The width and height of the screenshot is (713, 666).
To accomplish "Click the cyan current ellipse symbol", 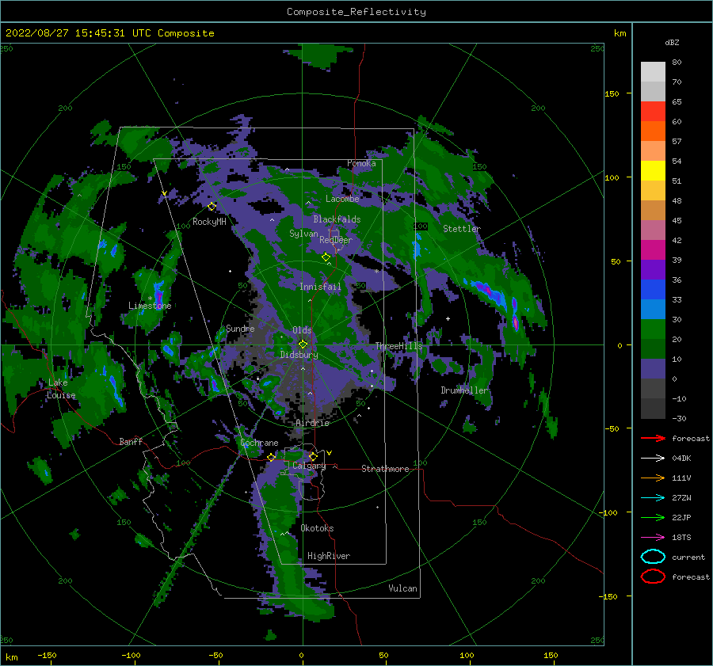I will pyautogui.click(x=653, y=557).
